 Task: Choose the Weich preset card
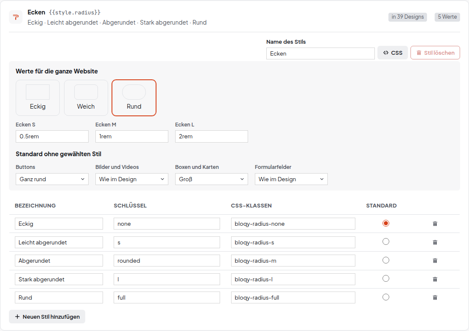[86, 98]
